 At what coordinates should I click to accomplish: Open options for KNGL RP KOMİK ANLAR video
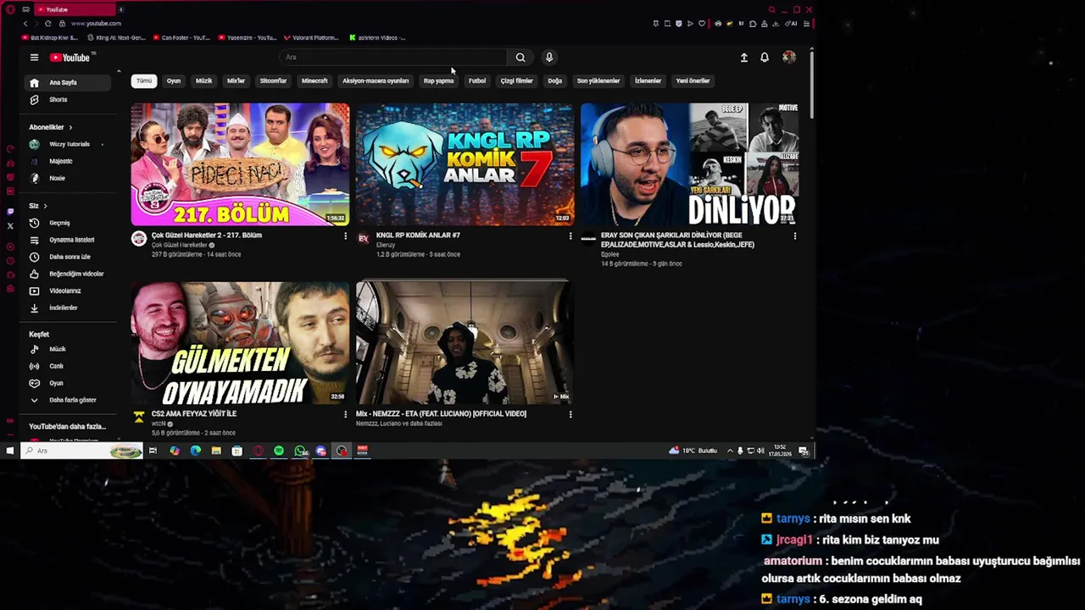(570, 236)
